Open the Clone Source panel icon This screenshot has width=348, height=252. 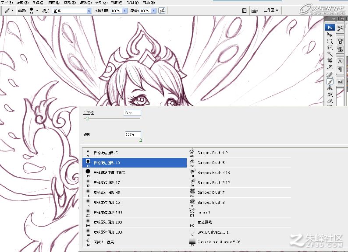340,49
